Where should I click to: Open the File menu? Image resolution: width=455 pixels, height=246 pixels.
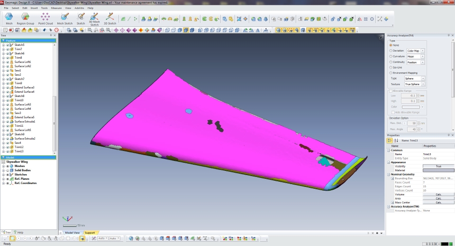point(6,8)
